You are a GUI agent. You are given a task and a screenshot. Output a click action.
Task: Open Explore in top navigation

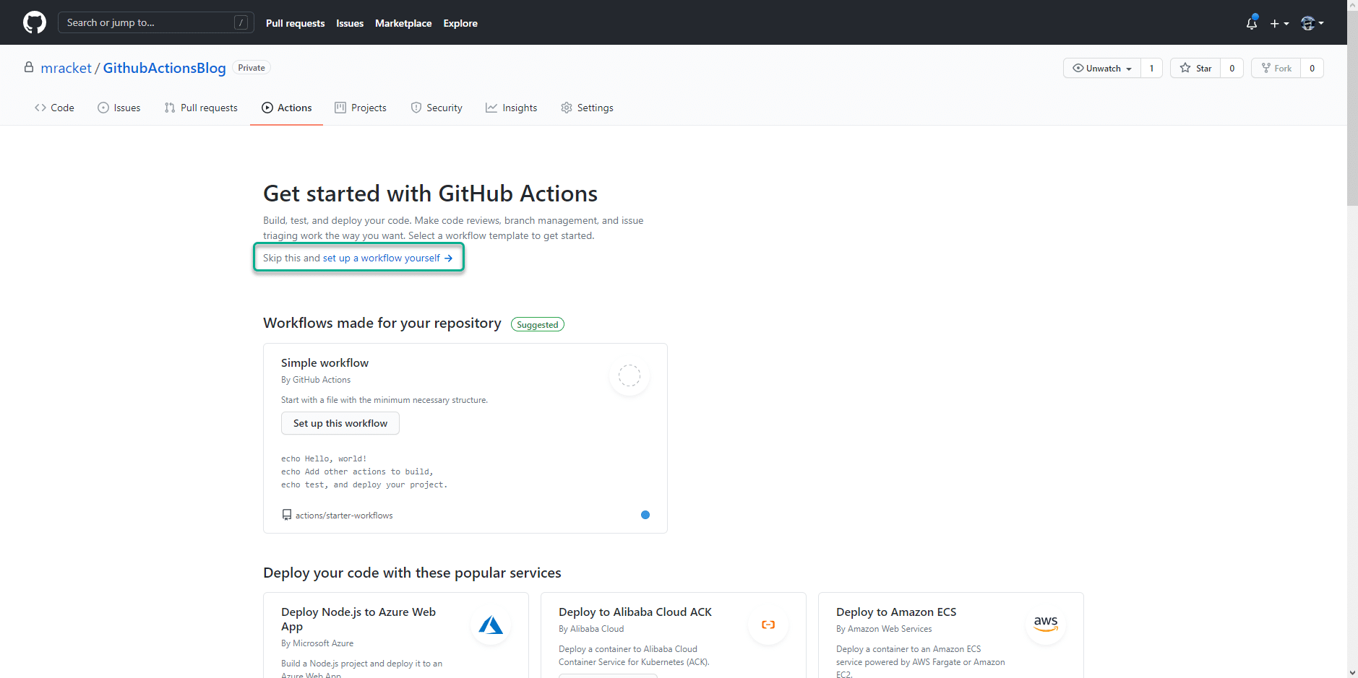pyautogui.click(x=460, y=23)
